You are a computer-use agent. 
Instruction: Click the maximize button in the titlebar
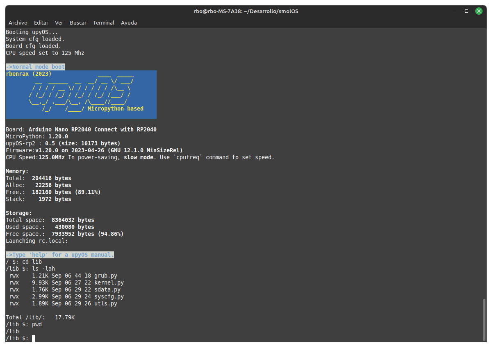[x=466, y=11]
